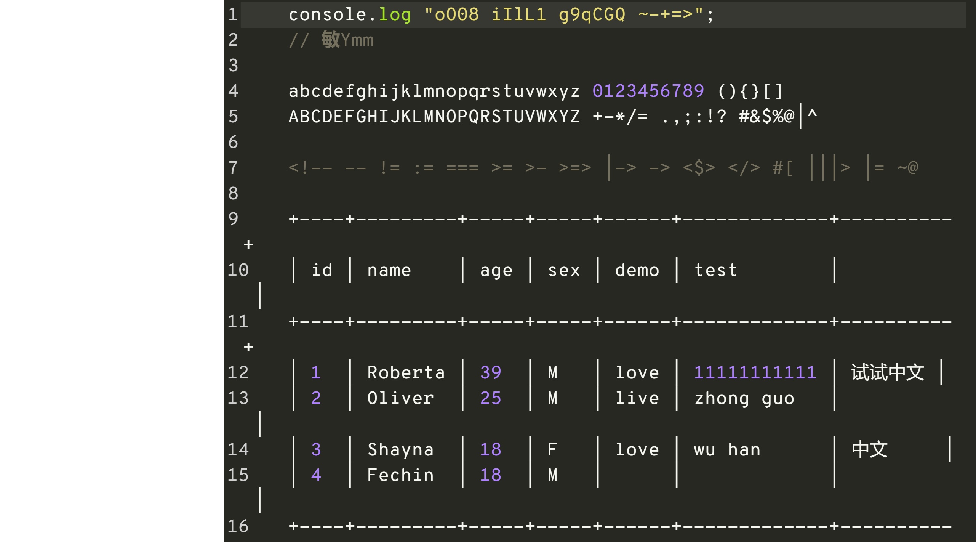Viewport: 976px width, 542px height.
Task: Click line number 2 in the gutter
Action: pyautogui.click(x=233, y=40)
